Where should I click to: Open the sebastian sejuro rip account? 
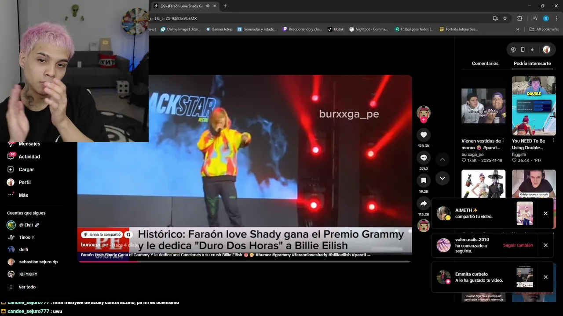pyautogui.click(x=33, y=262)
